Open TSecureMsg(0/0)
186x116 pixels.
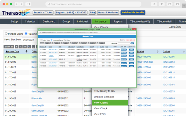coord(140,22)
